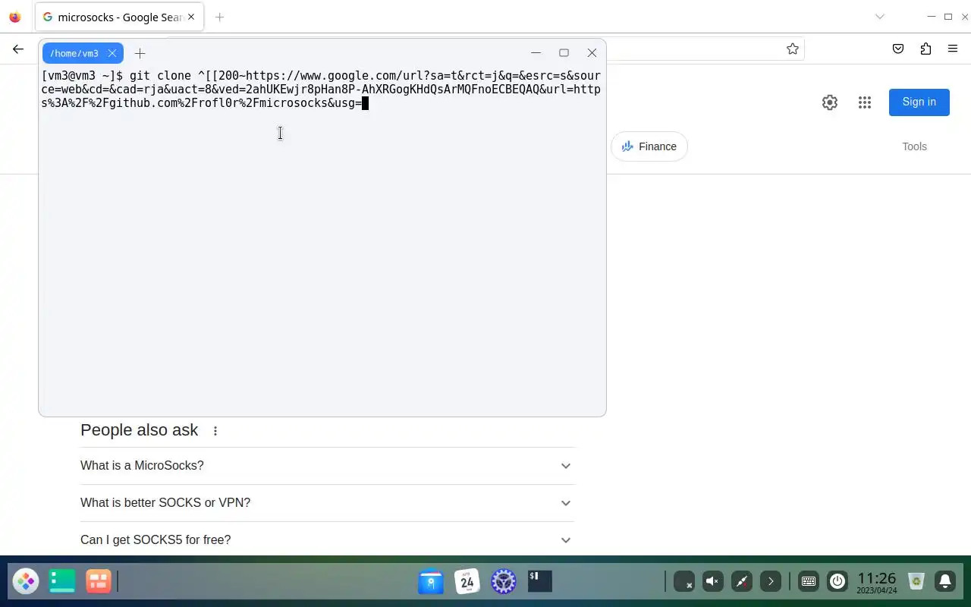Image resolution: width=971 pixels, height=607 pixels.
Task: Close the terminal window
Action: pyautogui.click(x=592, y=52)
